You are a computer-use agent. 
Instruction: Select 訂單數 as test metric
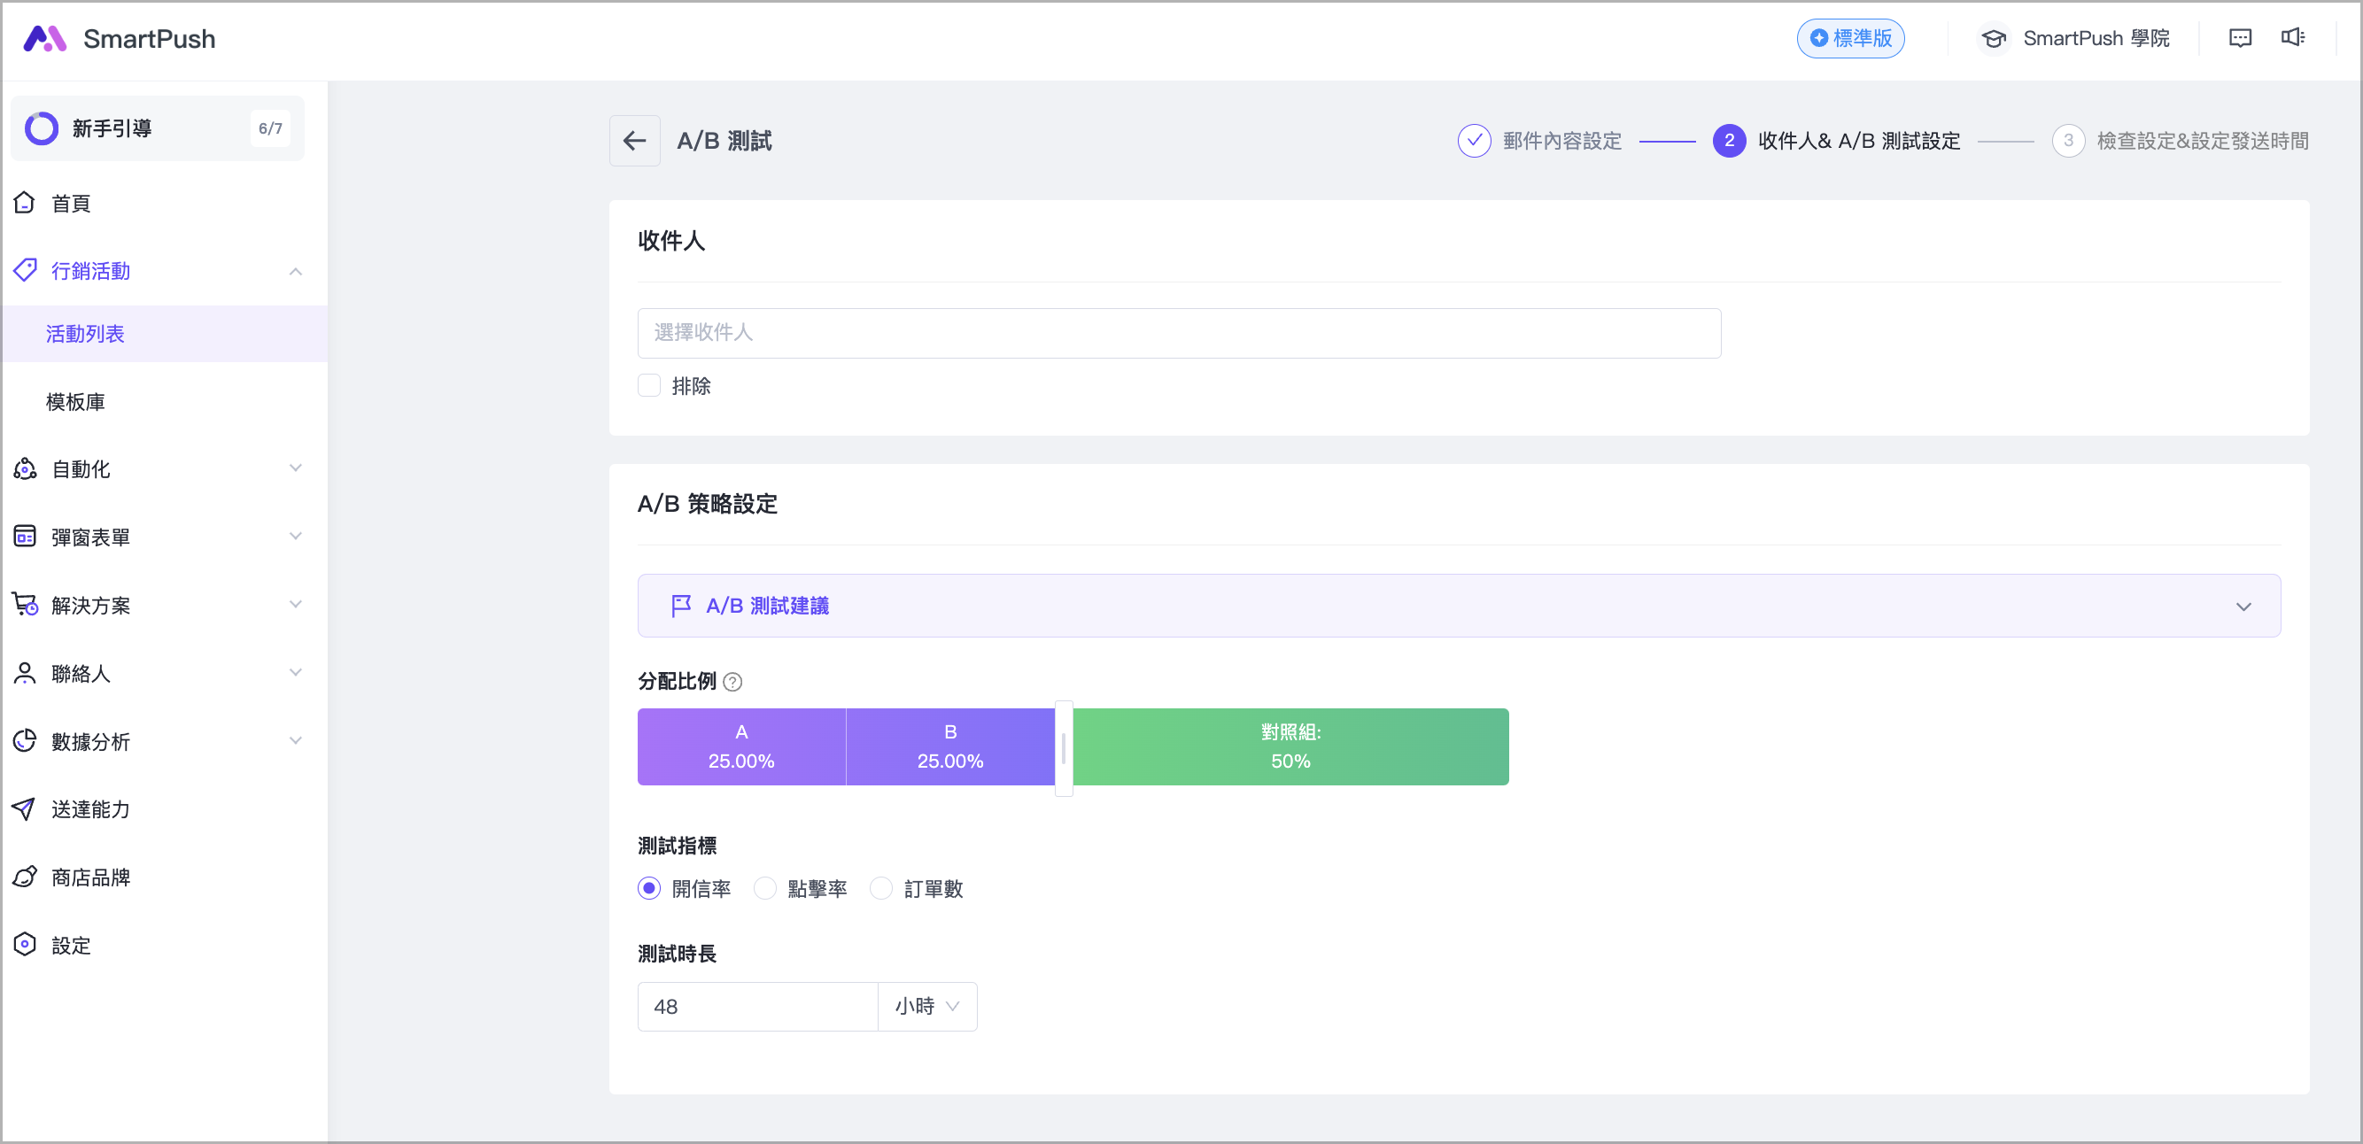(x=880, y=888)
